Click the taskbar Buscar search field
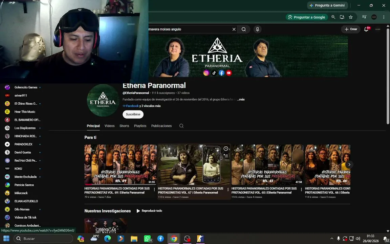390x244 pixels. (x=43, y=239)
